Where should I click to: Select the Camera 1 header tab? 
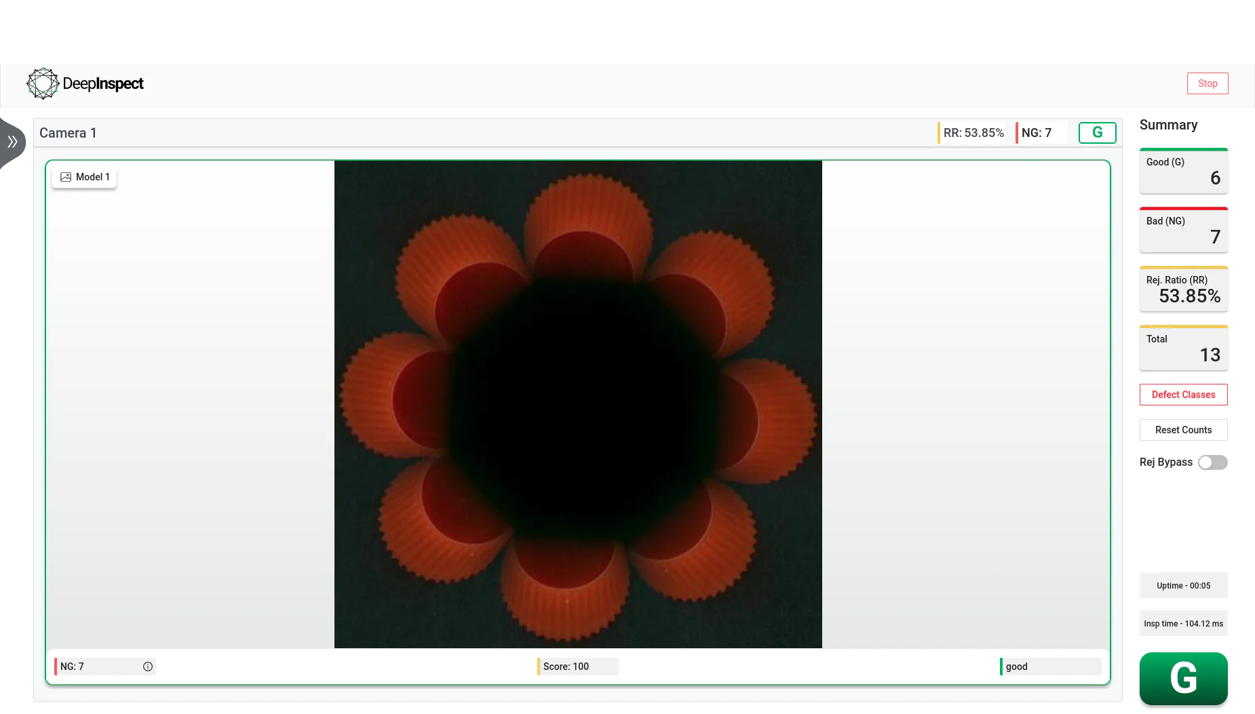(68, 132)
